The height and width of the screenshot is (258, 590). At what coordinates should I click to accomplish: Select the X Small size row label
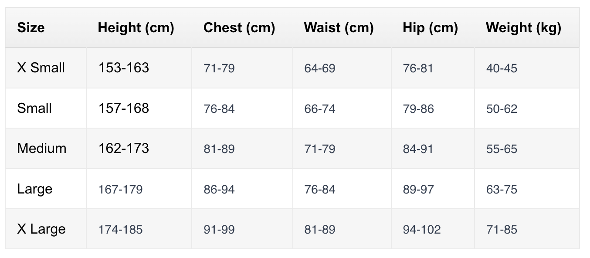point(41,68)
